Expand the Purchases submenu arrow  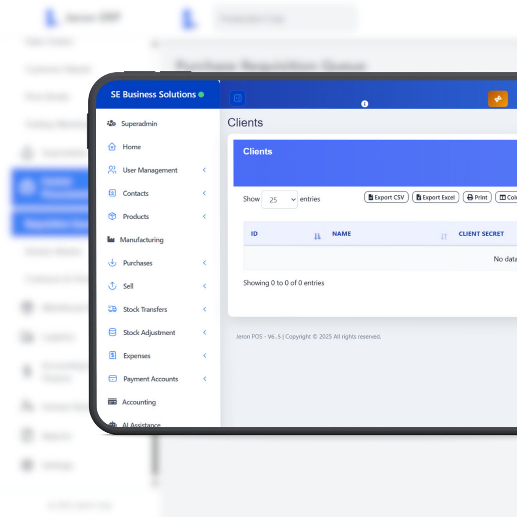204,263
